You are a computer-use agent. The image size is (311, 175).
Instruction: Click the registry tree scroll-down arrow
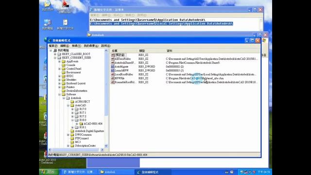click(x=106, y=146)
